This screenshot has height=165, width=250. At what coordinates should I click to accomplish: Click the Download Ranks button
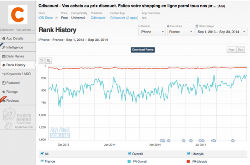143,50
